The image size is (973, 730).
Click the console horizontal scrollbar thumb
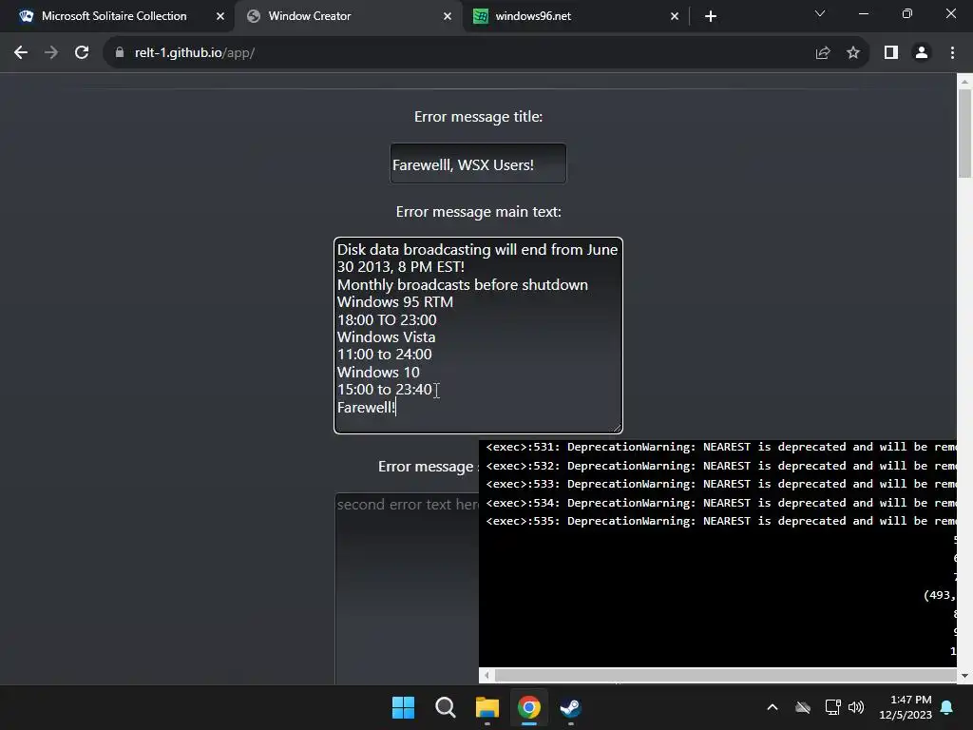[725, 675]
